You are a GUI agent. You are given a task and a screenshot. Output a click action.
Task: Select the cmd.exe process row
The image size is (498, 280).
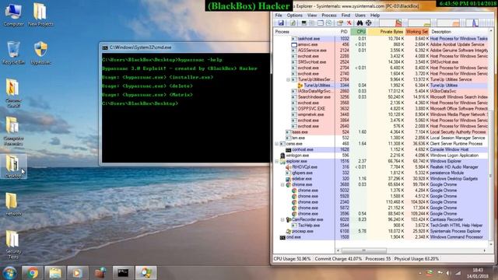coord(381,237)
